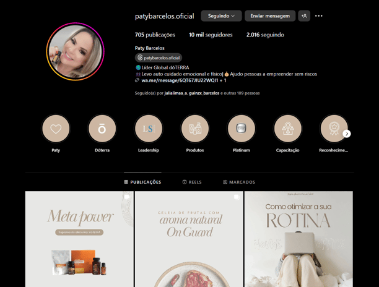
Task: Click the 705 publicações count
Action: (155, 35)
